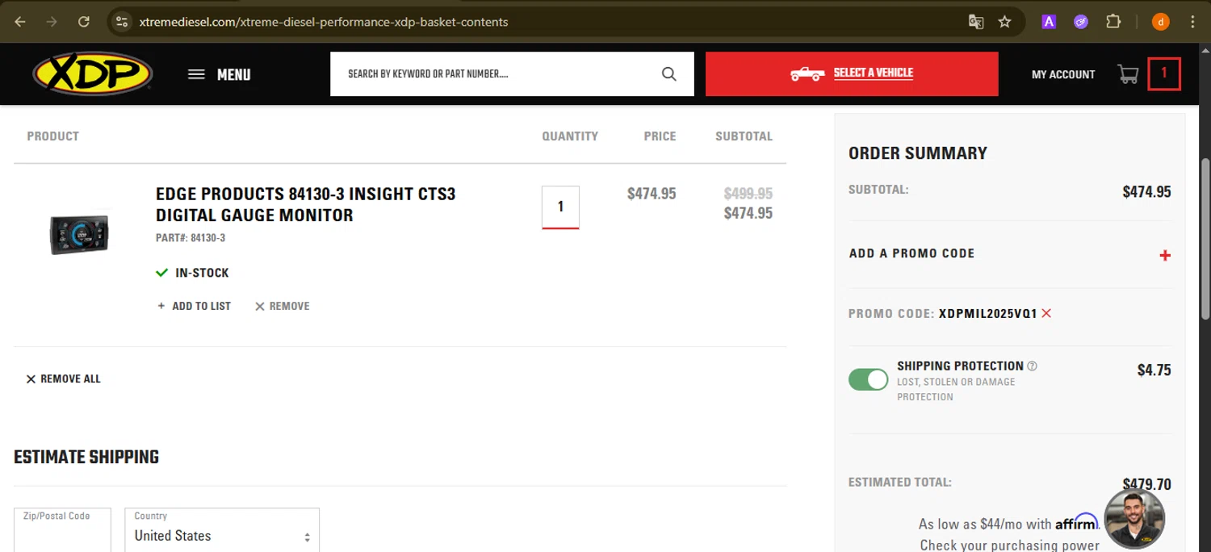Open the Country dropdown showing United States

point(222,530)
